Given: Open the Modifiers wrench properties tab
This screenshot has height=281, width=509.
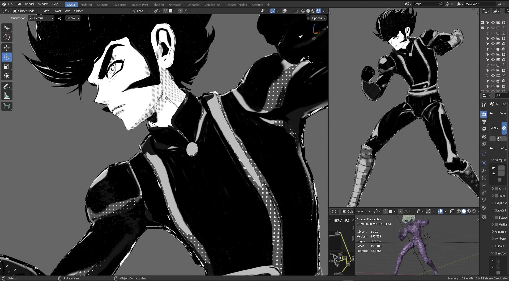Looking at the screenshot, I should 484,171.
